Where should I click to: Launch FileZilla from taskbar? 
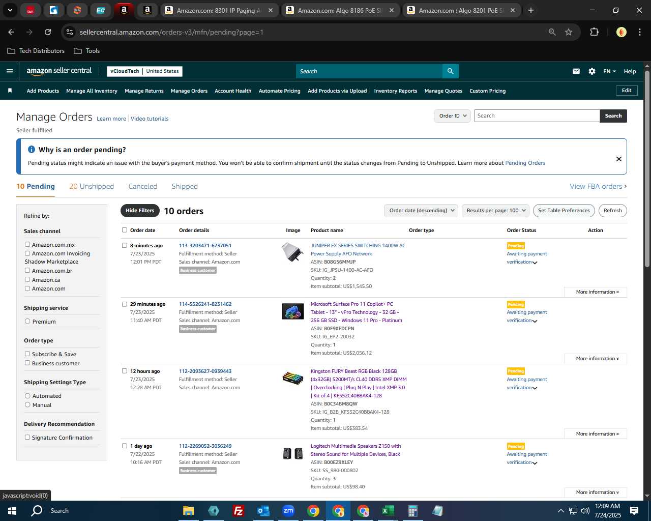pyautogui.click(x=238, y=511)
